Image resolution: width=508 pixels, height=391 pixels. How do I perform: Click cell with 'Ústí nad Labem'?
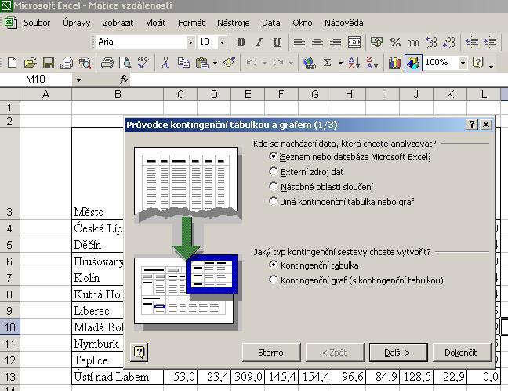tap(118, 377)
